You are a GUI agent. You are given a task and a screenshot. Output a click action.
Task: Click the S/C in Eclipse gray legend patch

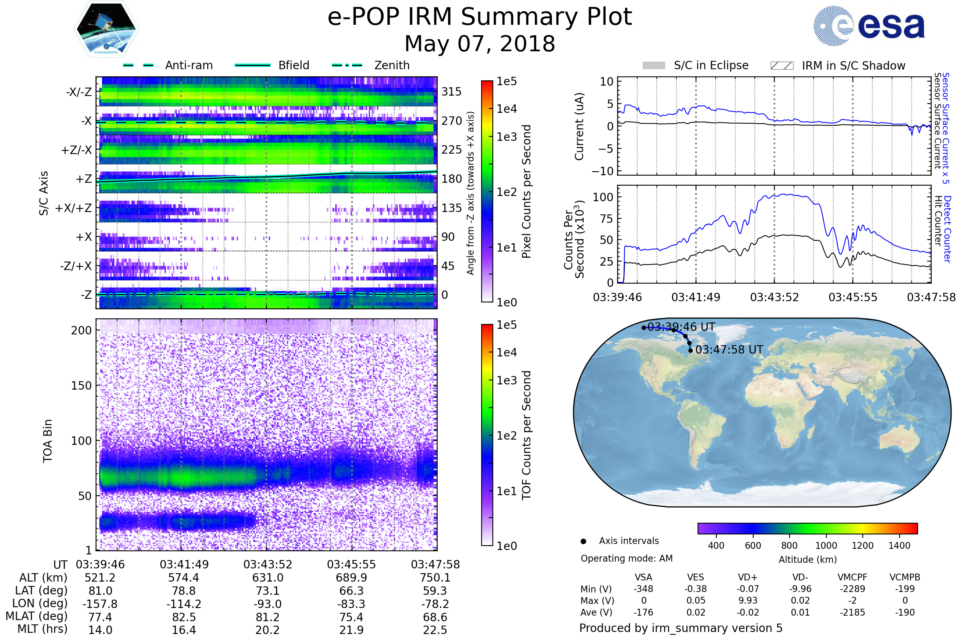tap(654, 66)
